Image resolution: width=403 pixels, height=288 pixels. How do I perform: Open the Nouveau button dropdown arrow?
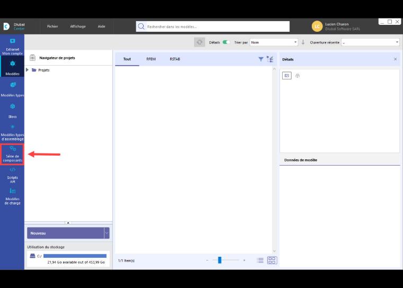pyautogui.click(x=107, y=233)
